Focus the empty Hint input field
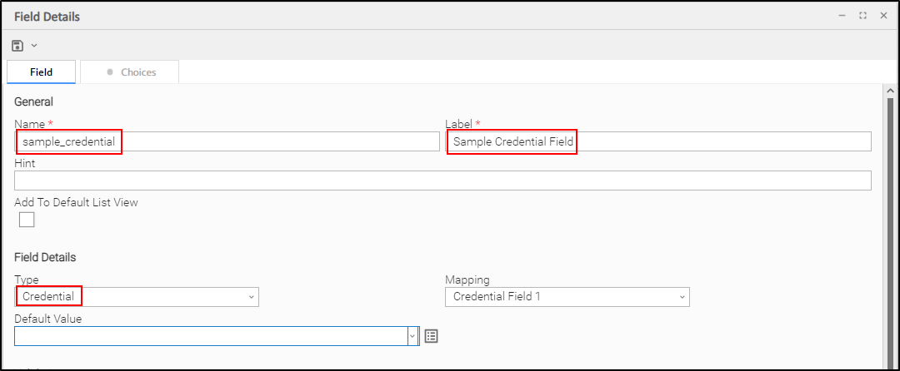This screenshot has width=900, height=371. (x=442, y=181)
